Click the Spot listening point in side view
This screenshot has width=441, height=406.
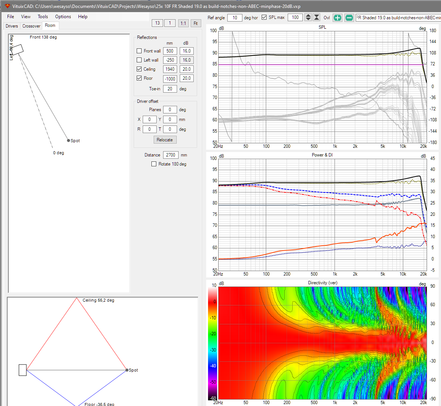coord(127,370)
